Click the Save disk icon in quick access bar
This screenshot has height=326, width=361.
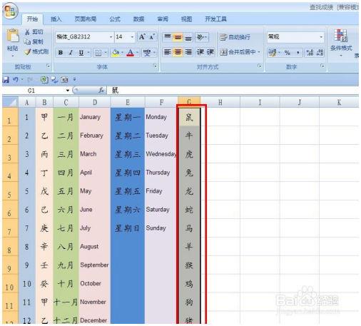click(x=6, y=79)
